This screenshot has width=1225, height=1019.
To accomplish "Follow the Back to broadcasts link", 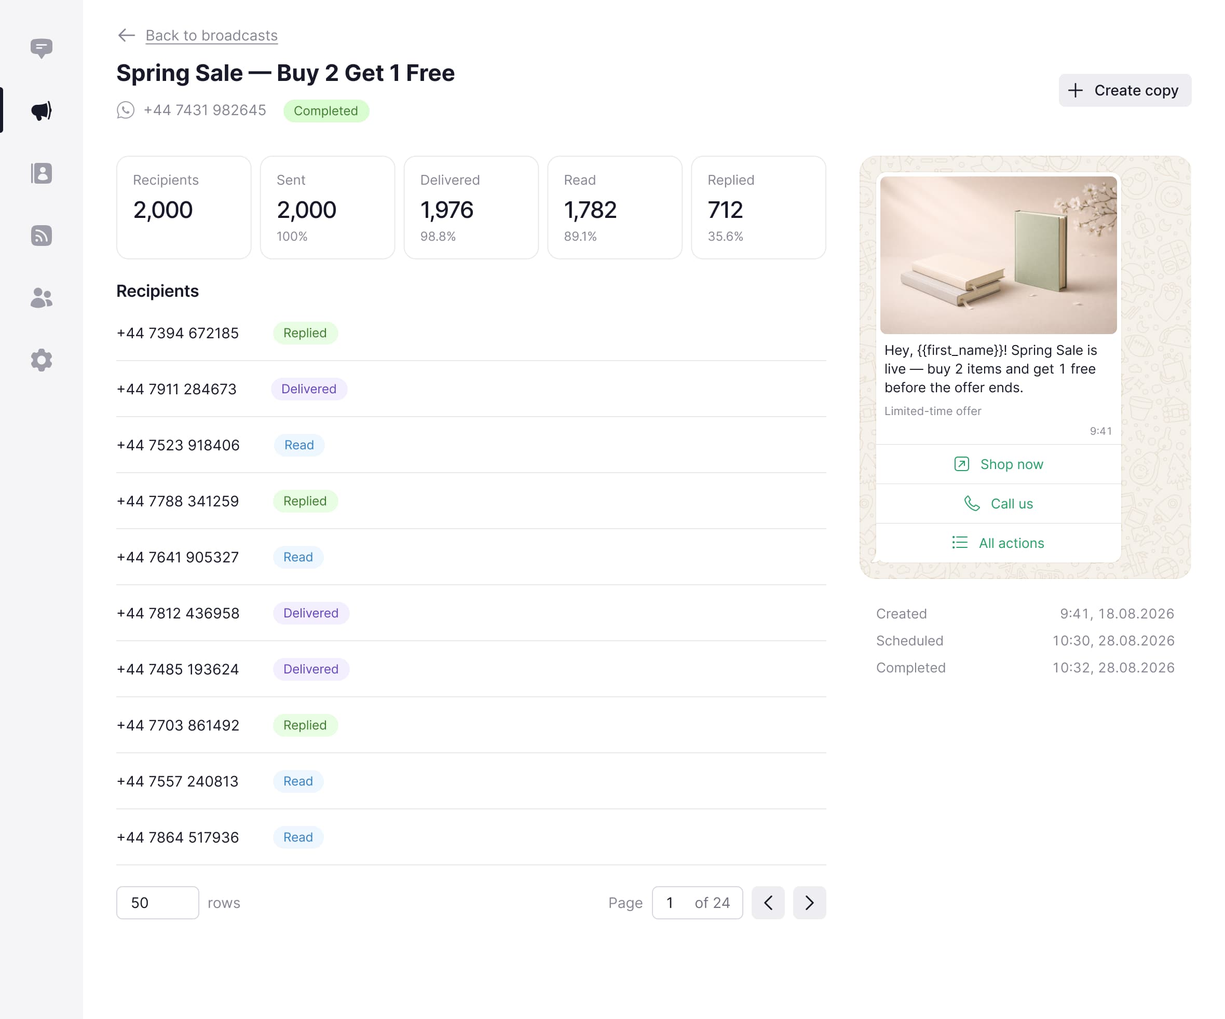I will click(212, 36).
